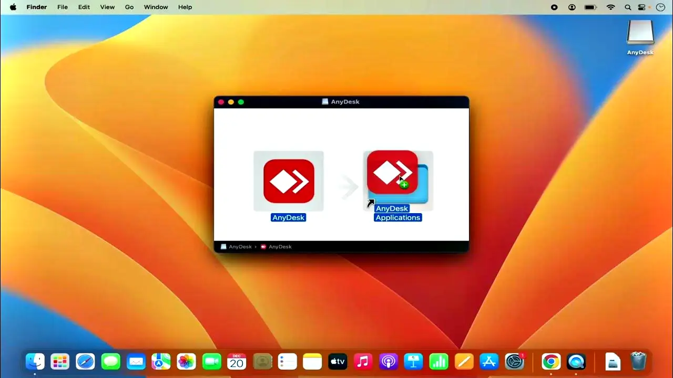Screen dimensions: 673x378
Task: Open Launchpad from the Dock
Action: pyautogui.click(x=60, y=361)
